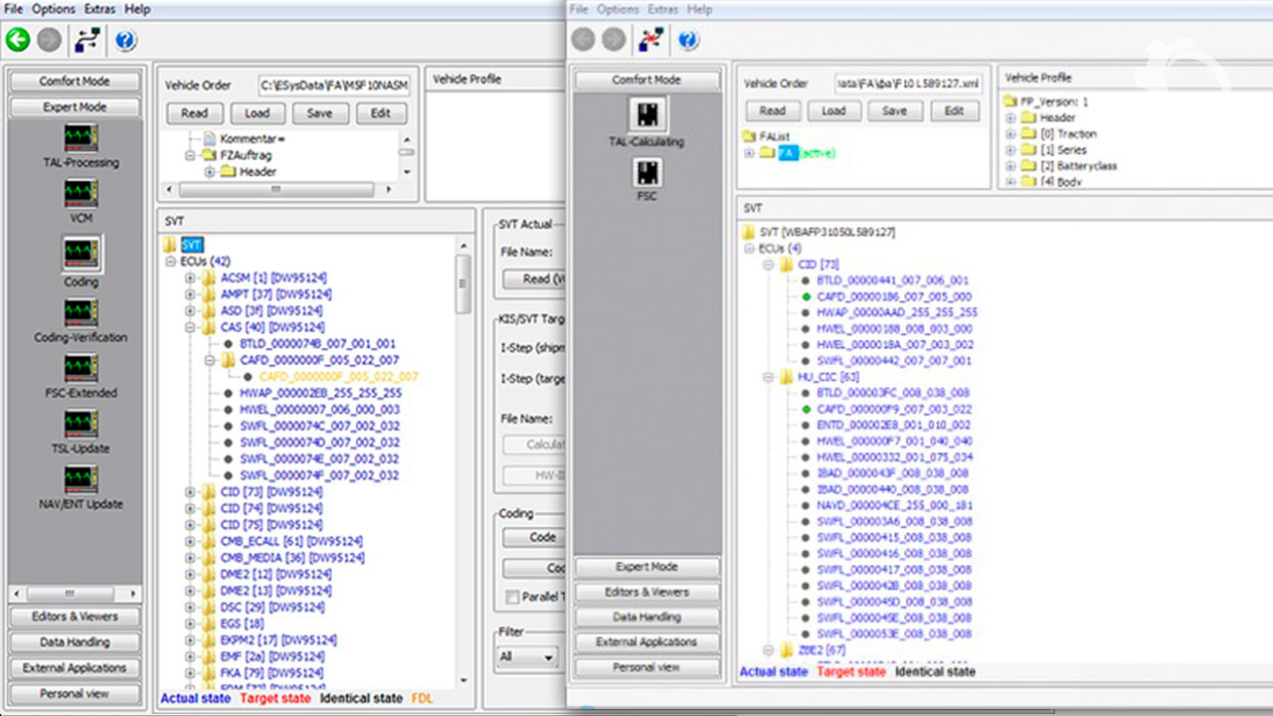Open the Options menu in left window

[x=53, y=9]
